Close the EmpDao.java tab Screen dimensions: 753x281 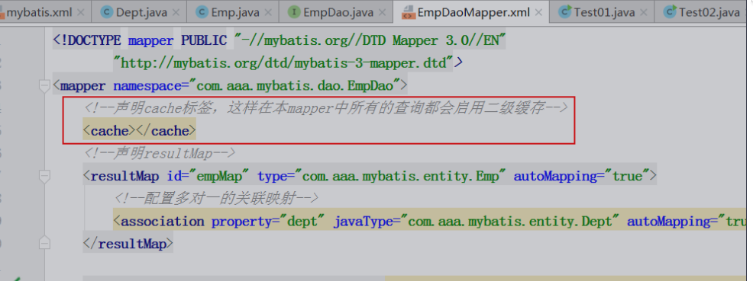pos(383,12)
